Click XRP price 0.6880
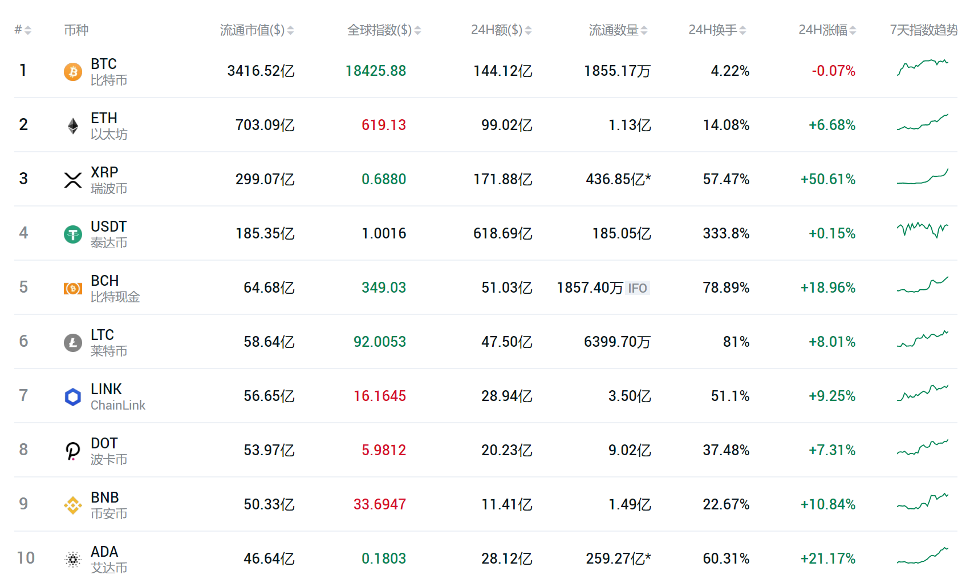This screenshot has height=583, width=970. click(x=384, y=179)
